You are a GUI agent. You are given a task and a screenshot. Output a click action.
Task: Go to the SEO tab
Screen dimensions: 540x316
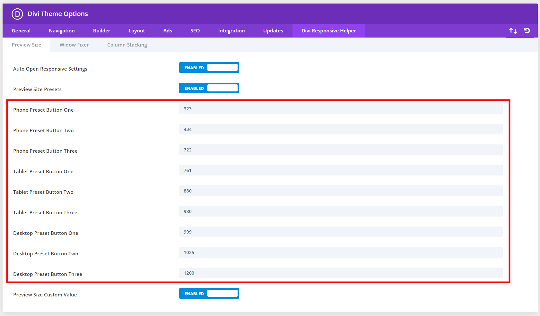(195, 31)
